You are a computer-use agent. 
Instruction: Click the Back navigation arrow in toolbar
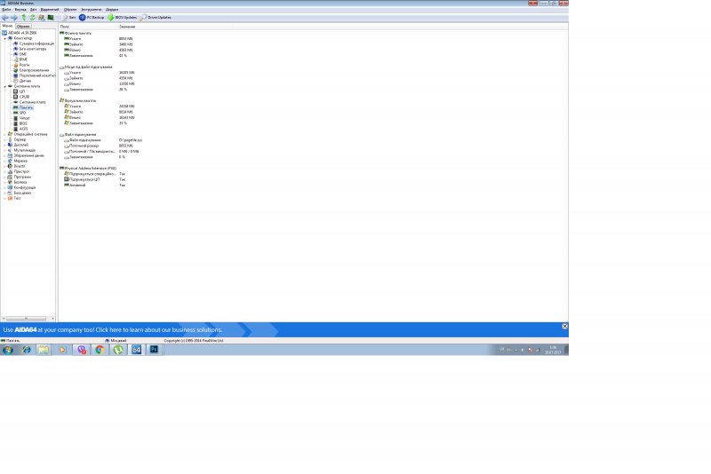click(4, 17)
